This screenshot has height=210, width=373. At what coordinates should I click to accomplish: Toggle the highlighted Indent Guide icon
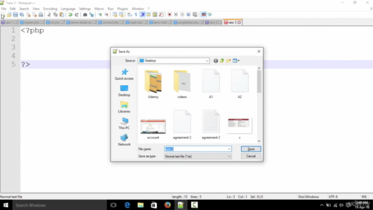(142, 15)
